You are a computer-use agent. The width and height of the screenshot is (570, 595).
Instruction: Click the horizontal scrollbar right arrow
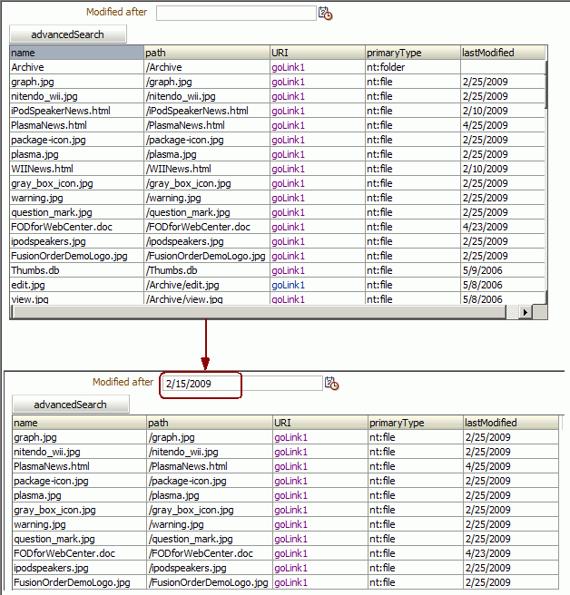(x=526, y=312)
